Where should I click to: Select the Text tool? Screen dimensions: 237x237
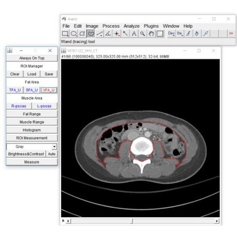(134, 33)
